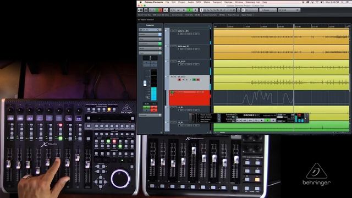Expand the Inspector section with green indicator
The width and height of the screenshot is (352, 198).
150,43
